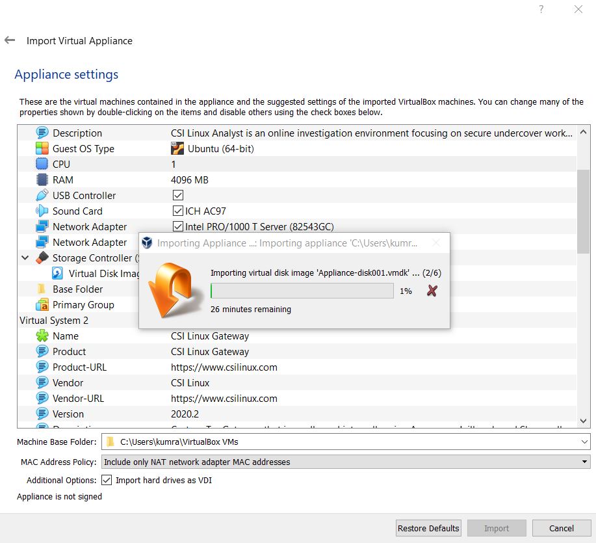Click the Intel PRO/1000 Network Adapter row icon
Viewport: 596px width, 543px height.
42,226
